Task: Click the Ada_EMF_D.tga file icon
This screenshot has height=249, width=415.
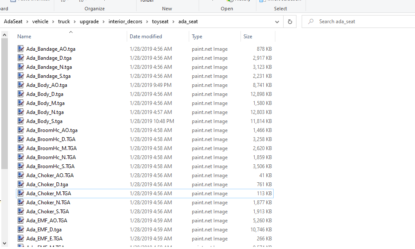Action: coord(21,229)
